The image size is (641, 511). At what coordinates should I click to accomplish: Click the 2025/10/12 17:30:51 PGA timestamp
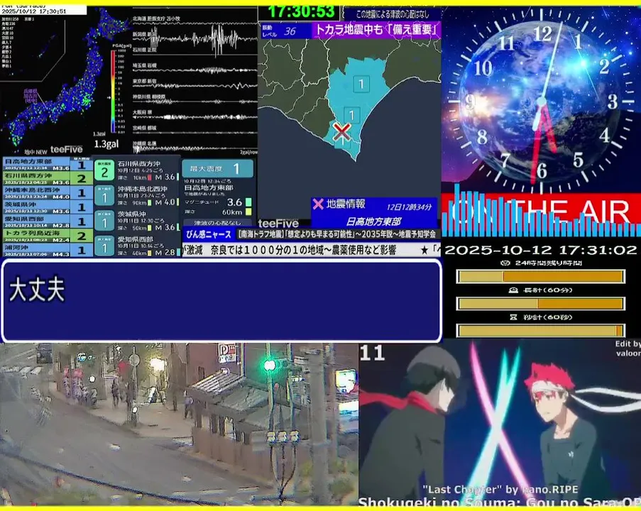pyautogui.click(x=34, y=12)
